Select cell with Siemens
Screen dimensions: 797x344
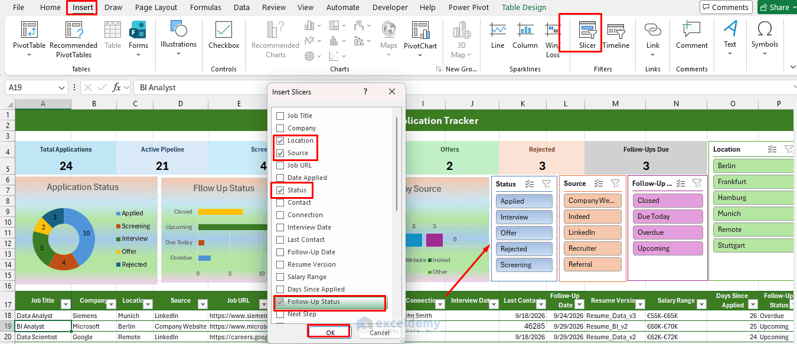pyautogui.click(x=93, y=316)
